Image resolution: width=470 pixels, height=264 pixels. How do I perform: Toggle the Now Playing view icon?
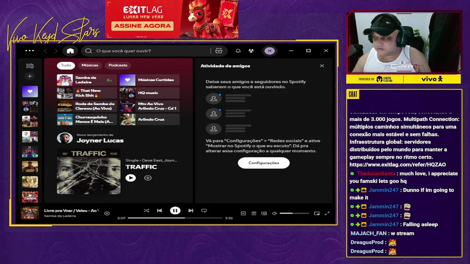click(x=243, y=213)
